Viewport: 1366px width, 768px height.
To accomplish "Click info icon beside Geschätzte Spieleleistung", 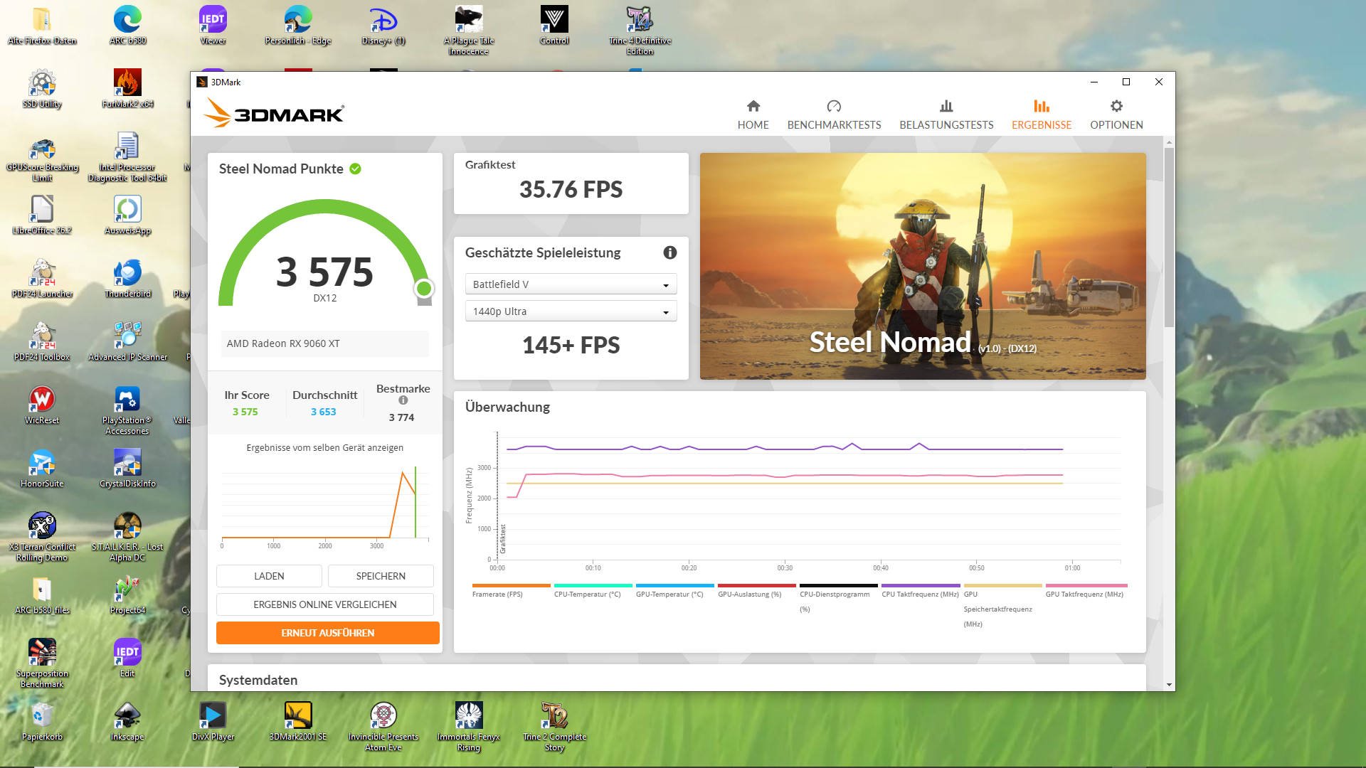I will click(x=669, y=252).
